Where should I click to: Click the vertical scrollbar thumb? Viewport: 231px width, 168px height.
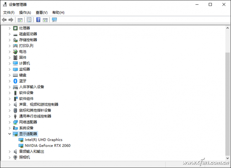tap(227, 104)
